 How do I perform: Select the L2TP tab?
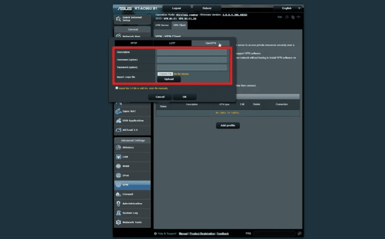point(173,43)
